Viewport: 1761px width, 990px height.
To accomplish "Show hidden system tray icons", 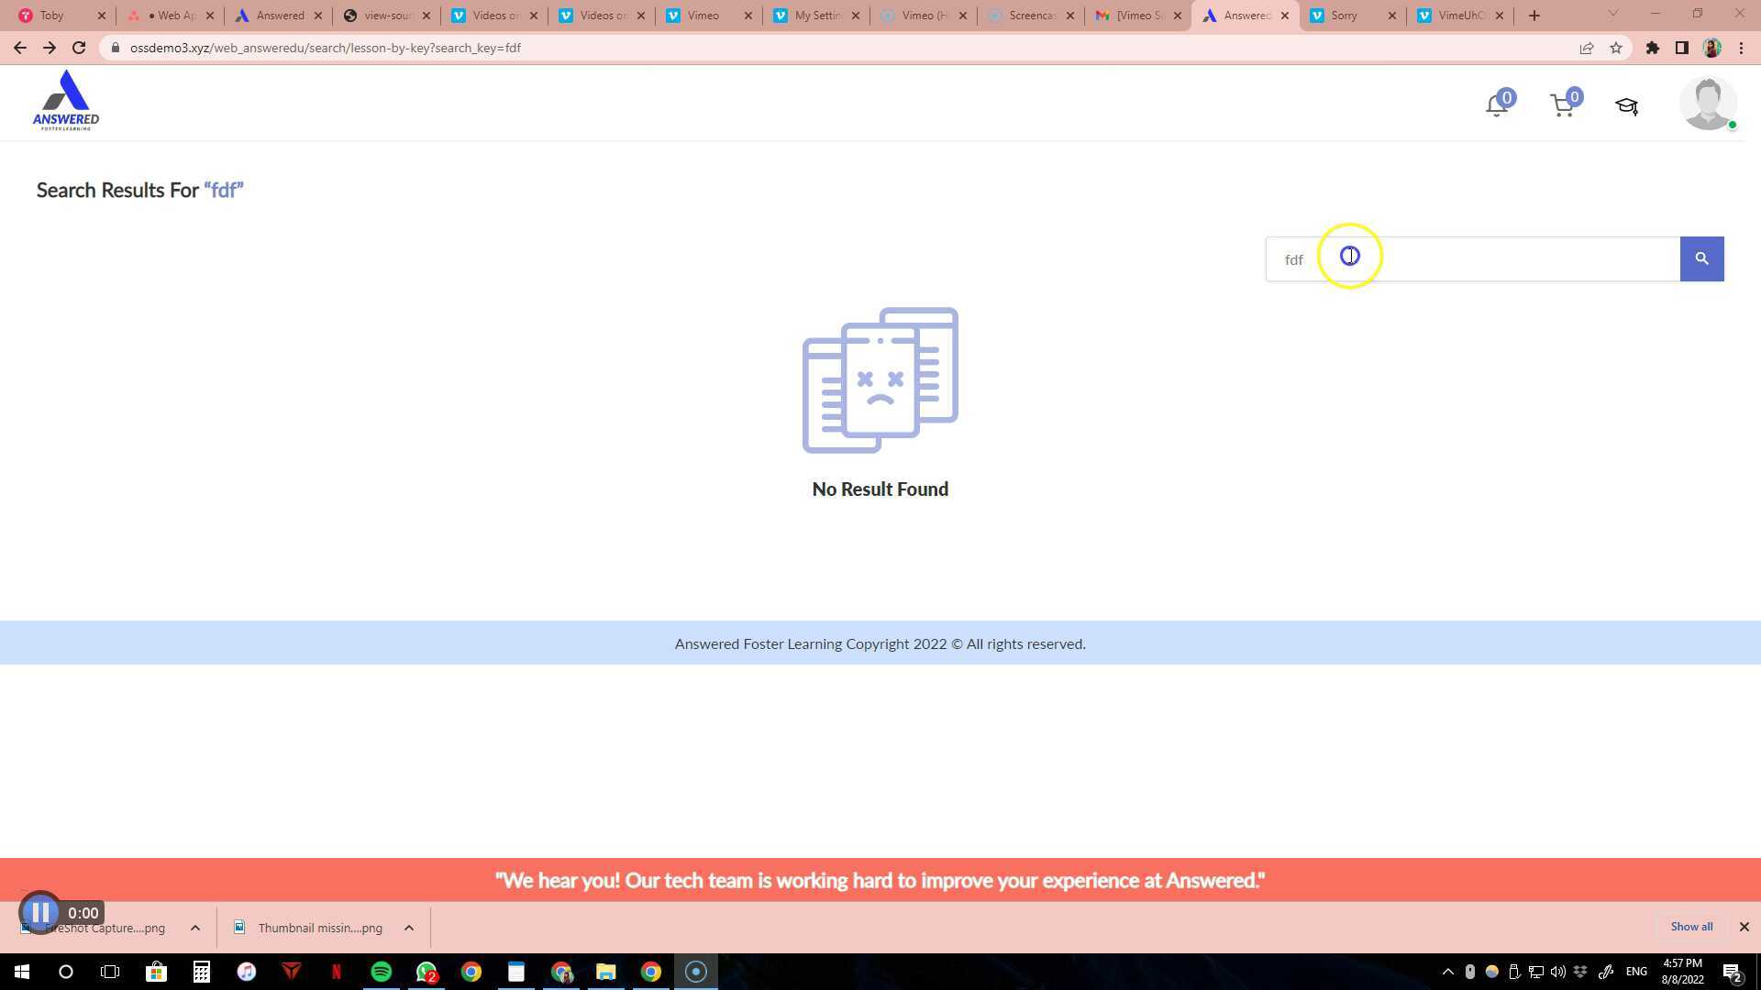I will [x=1447, y=972].
